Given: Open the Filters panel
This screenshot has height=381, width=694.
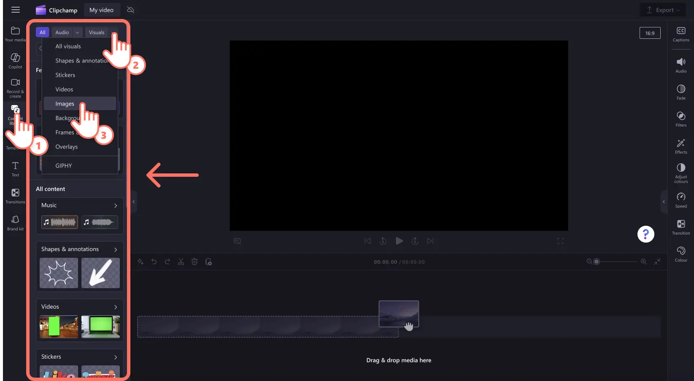Looking at the screenshot, I should point(680,119).
